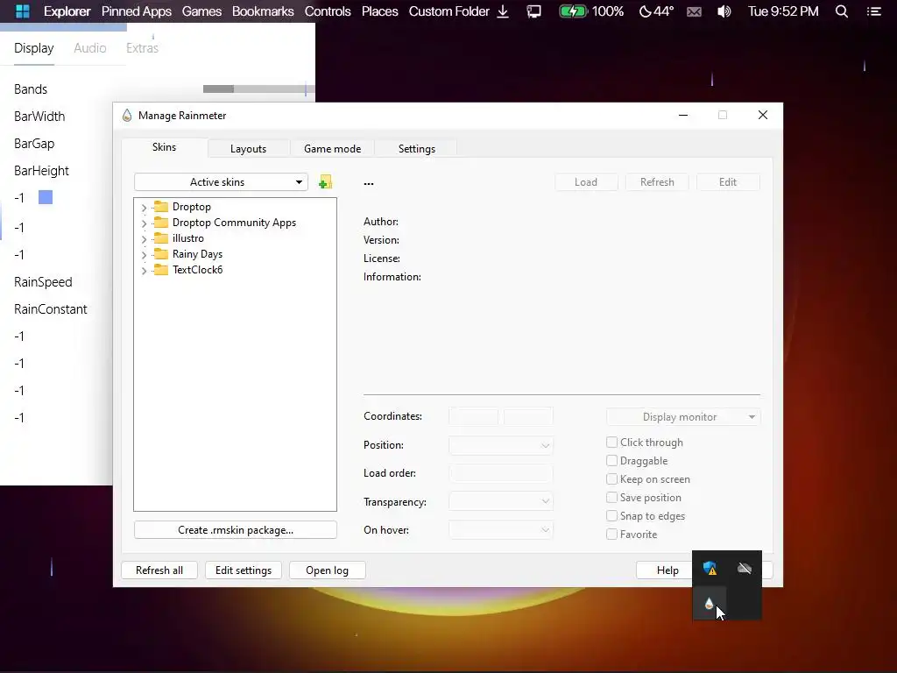This screenshot has width=897, height=673.
Task: Open the Pinned Apps menu
Action: point(136,11)
